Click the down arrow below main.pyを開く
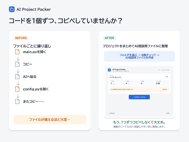Viewport: 189px width, 142px height. pyautogui.click(x=18, y=59)
